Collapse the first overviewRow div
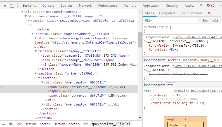The height and width of the screenshot is (127, 222). (42, 82)
